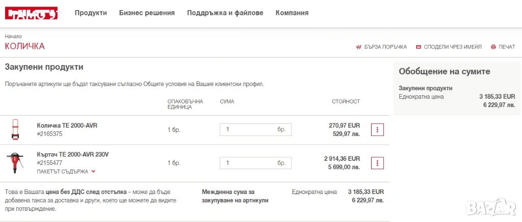Click the printer icon

tap(493, 47)
